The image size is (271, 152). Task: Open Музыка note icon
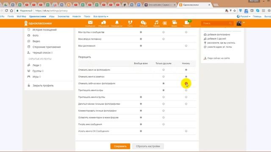[156, 23]
